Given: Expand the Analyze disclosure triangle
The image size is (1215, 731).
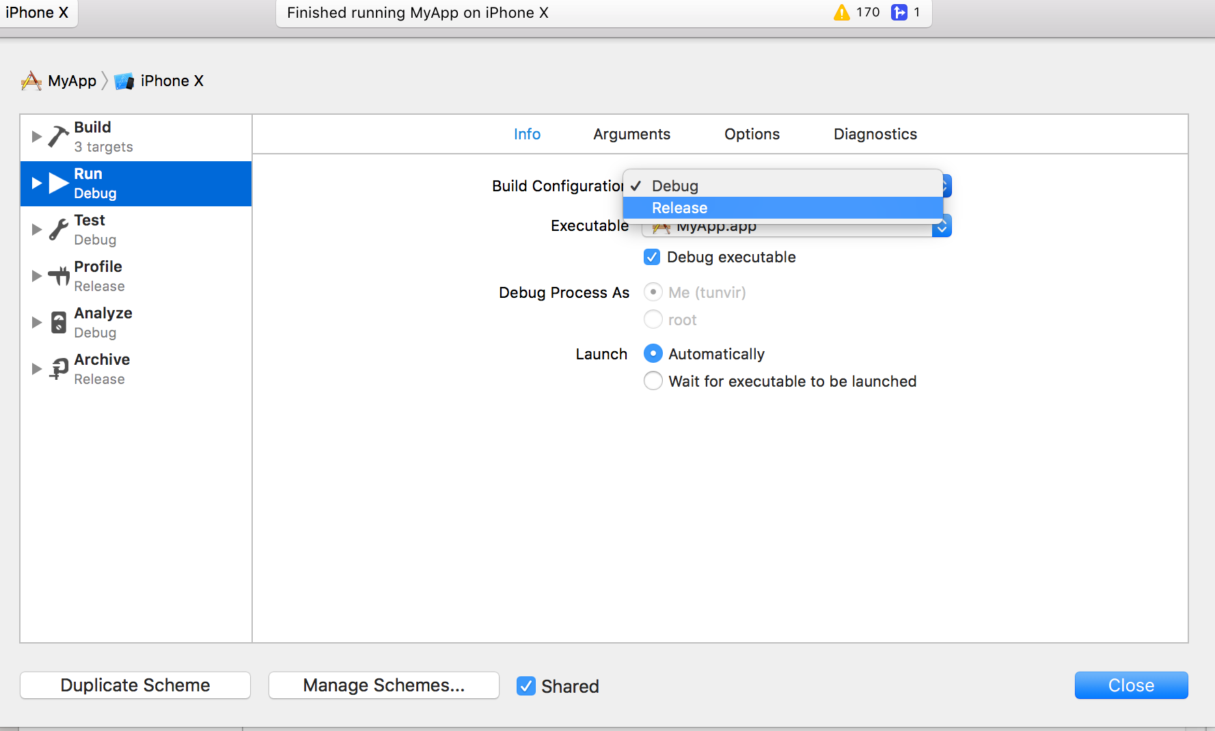Looking at the screenshot, I should click(37, 322).
